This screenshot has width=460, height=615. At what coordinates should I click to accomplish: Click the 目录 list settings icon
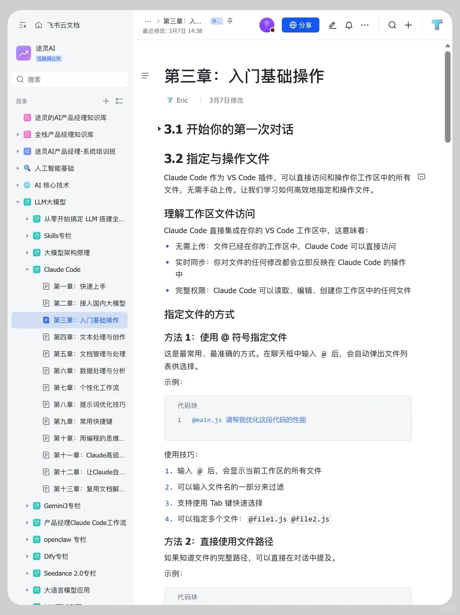pos(119,101)
